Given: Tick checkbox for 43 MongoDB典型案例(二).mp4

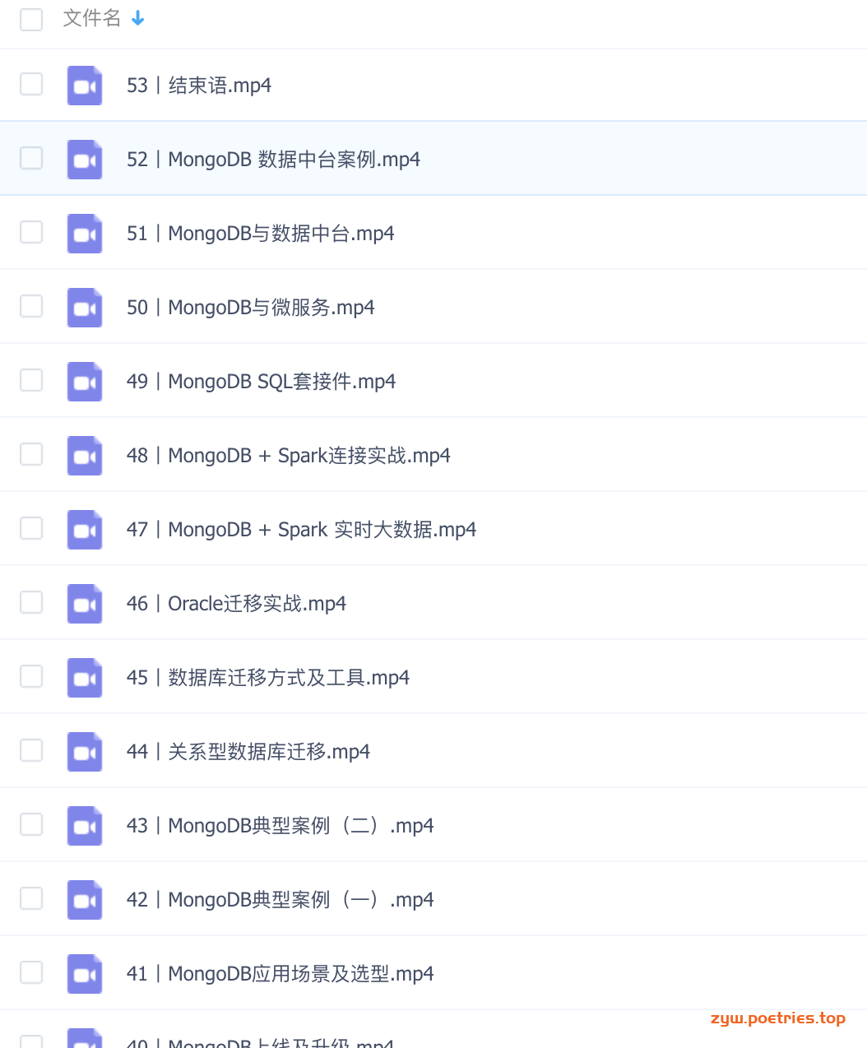Looking at the screenshot, I should [31, 824].
